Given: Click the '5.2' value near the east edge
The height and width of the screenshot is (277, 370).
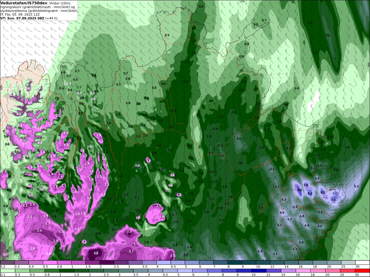Looking at the screenshot, I should pyautogui.click(x=356, y=186).
